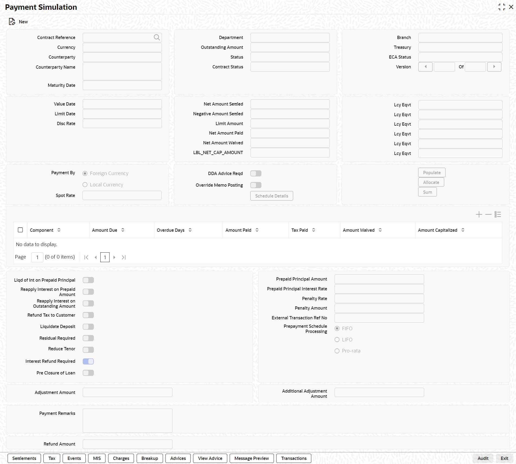This screenshot has height=464, width=516.
Task: Go to next table page
Action: coord(114,257)
